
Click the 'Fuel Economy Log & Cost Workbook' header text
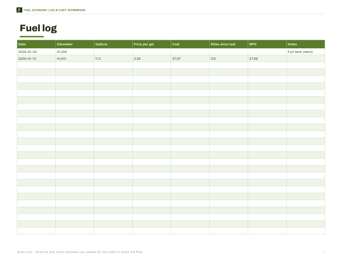point(55,10)
